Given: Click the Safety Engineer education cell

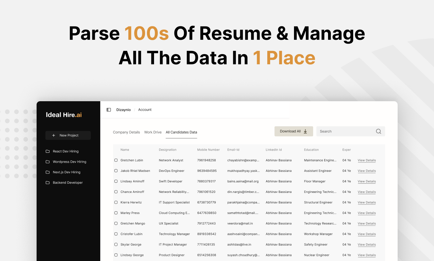Looking at the screenshot, I should [x=316, y=244].
